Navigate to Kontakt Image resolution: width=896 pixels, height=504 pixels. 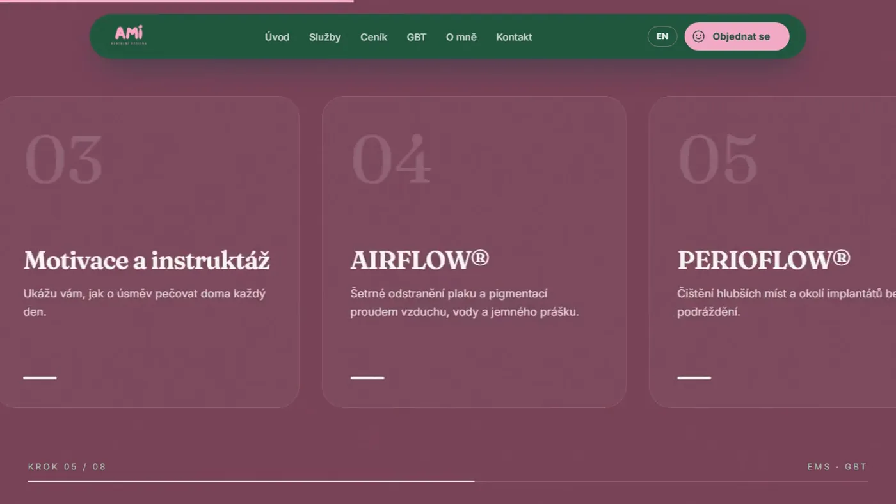514,37
